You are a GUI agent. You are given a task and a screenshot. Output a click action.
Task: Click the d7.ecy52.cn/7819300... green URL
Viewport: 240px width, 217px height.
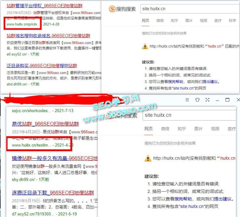(x=33, y=214)
